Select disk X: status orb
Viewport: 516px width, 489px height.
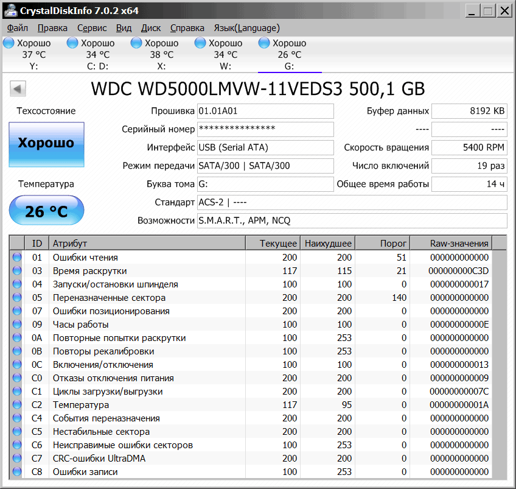pos(137,43)
